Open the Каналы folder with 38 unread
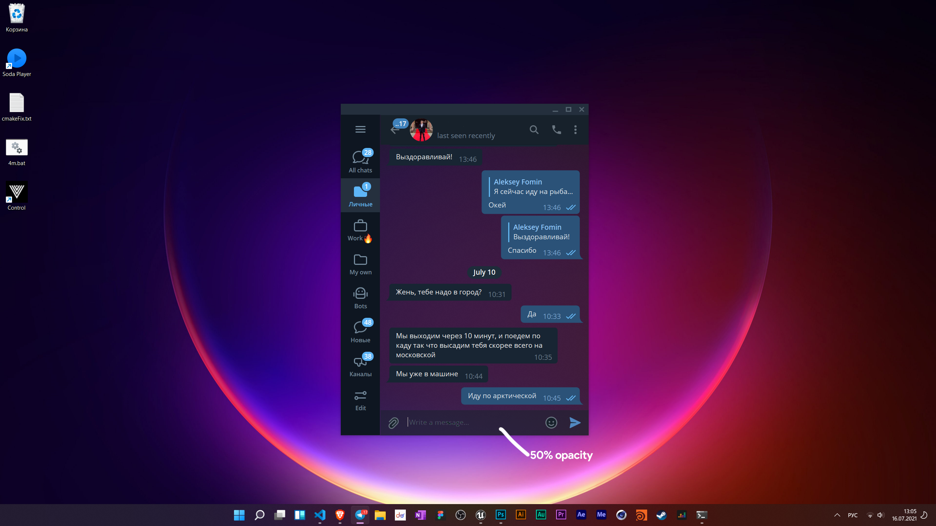This screenshot has width=936, height=526. click(360, 365)
